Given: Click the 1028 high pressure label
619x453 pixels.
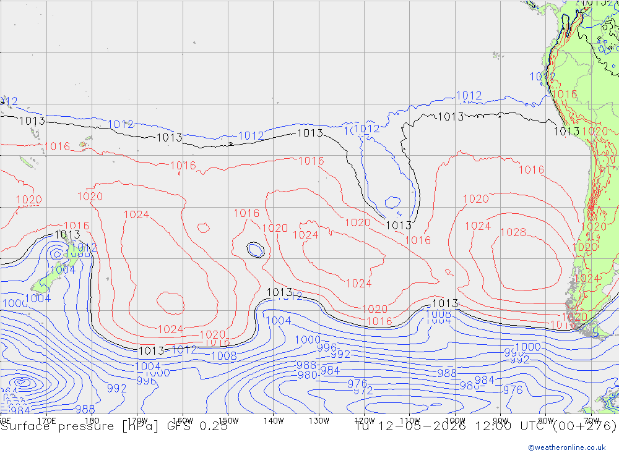Looking at the screenshot, I should pos(513,232).
